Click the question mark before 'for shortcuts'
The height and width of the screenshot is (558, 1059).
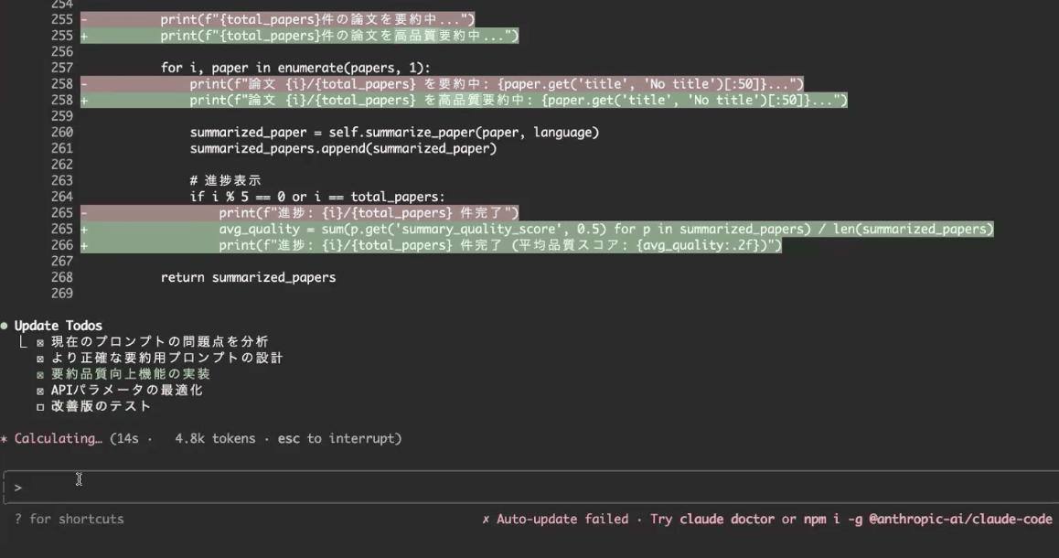(18, 520)
